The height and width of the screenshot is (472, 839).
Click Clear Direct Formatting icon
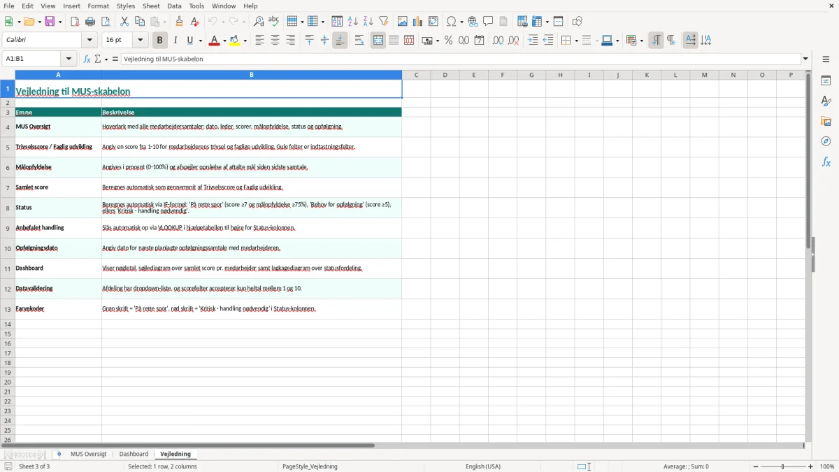(195, 22)
